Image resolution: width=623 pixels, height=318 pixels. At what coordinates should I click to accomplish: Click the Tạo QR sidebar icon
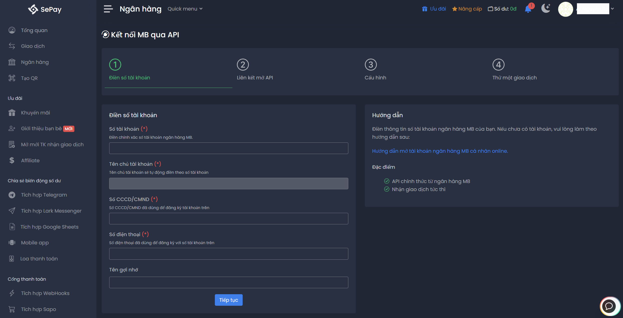12,78
